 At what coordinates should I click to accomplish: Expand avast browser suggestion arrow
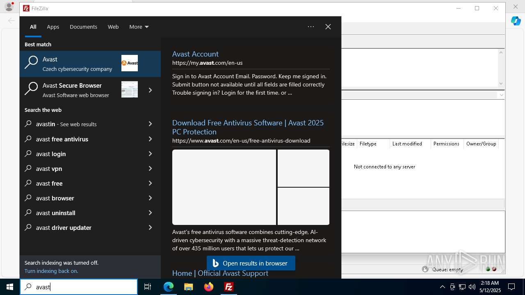151,198
